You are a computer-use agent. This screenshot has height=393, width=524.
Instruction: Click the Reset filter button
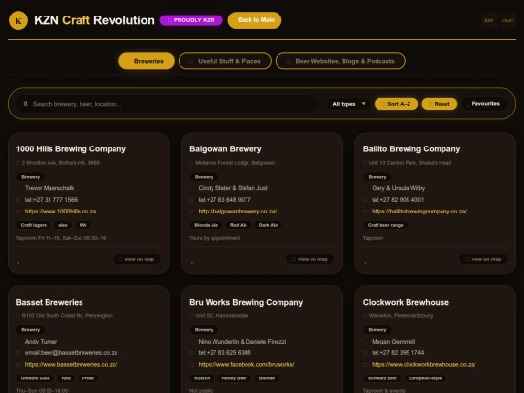coord(440,104)
